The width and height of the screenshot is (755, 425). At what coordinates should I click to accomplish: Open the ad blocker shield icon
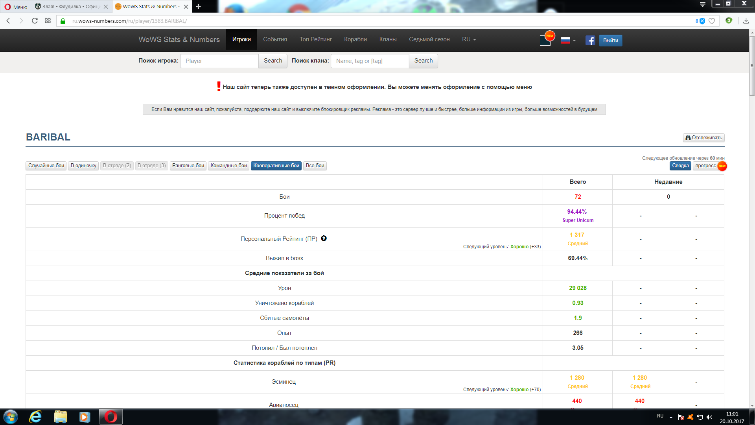[702, 21]
